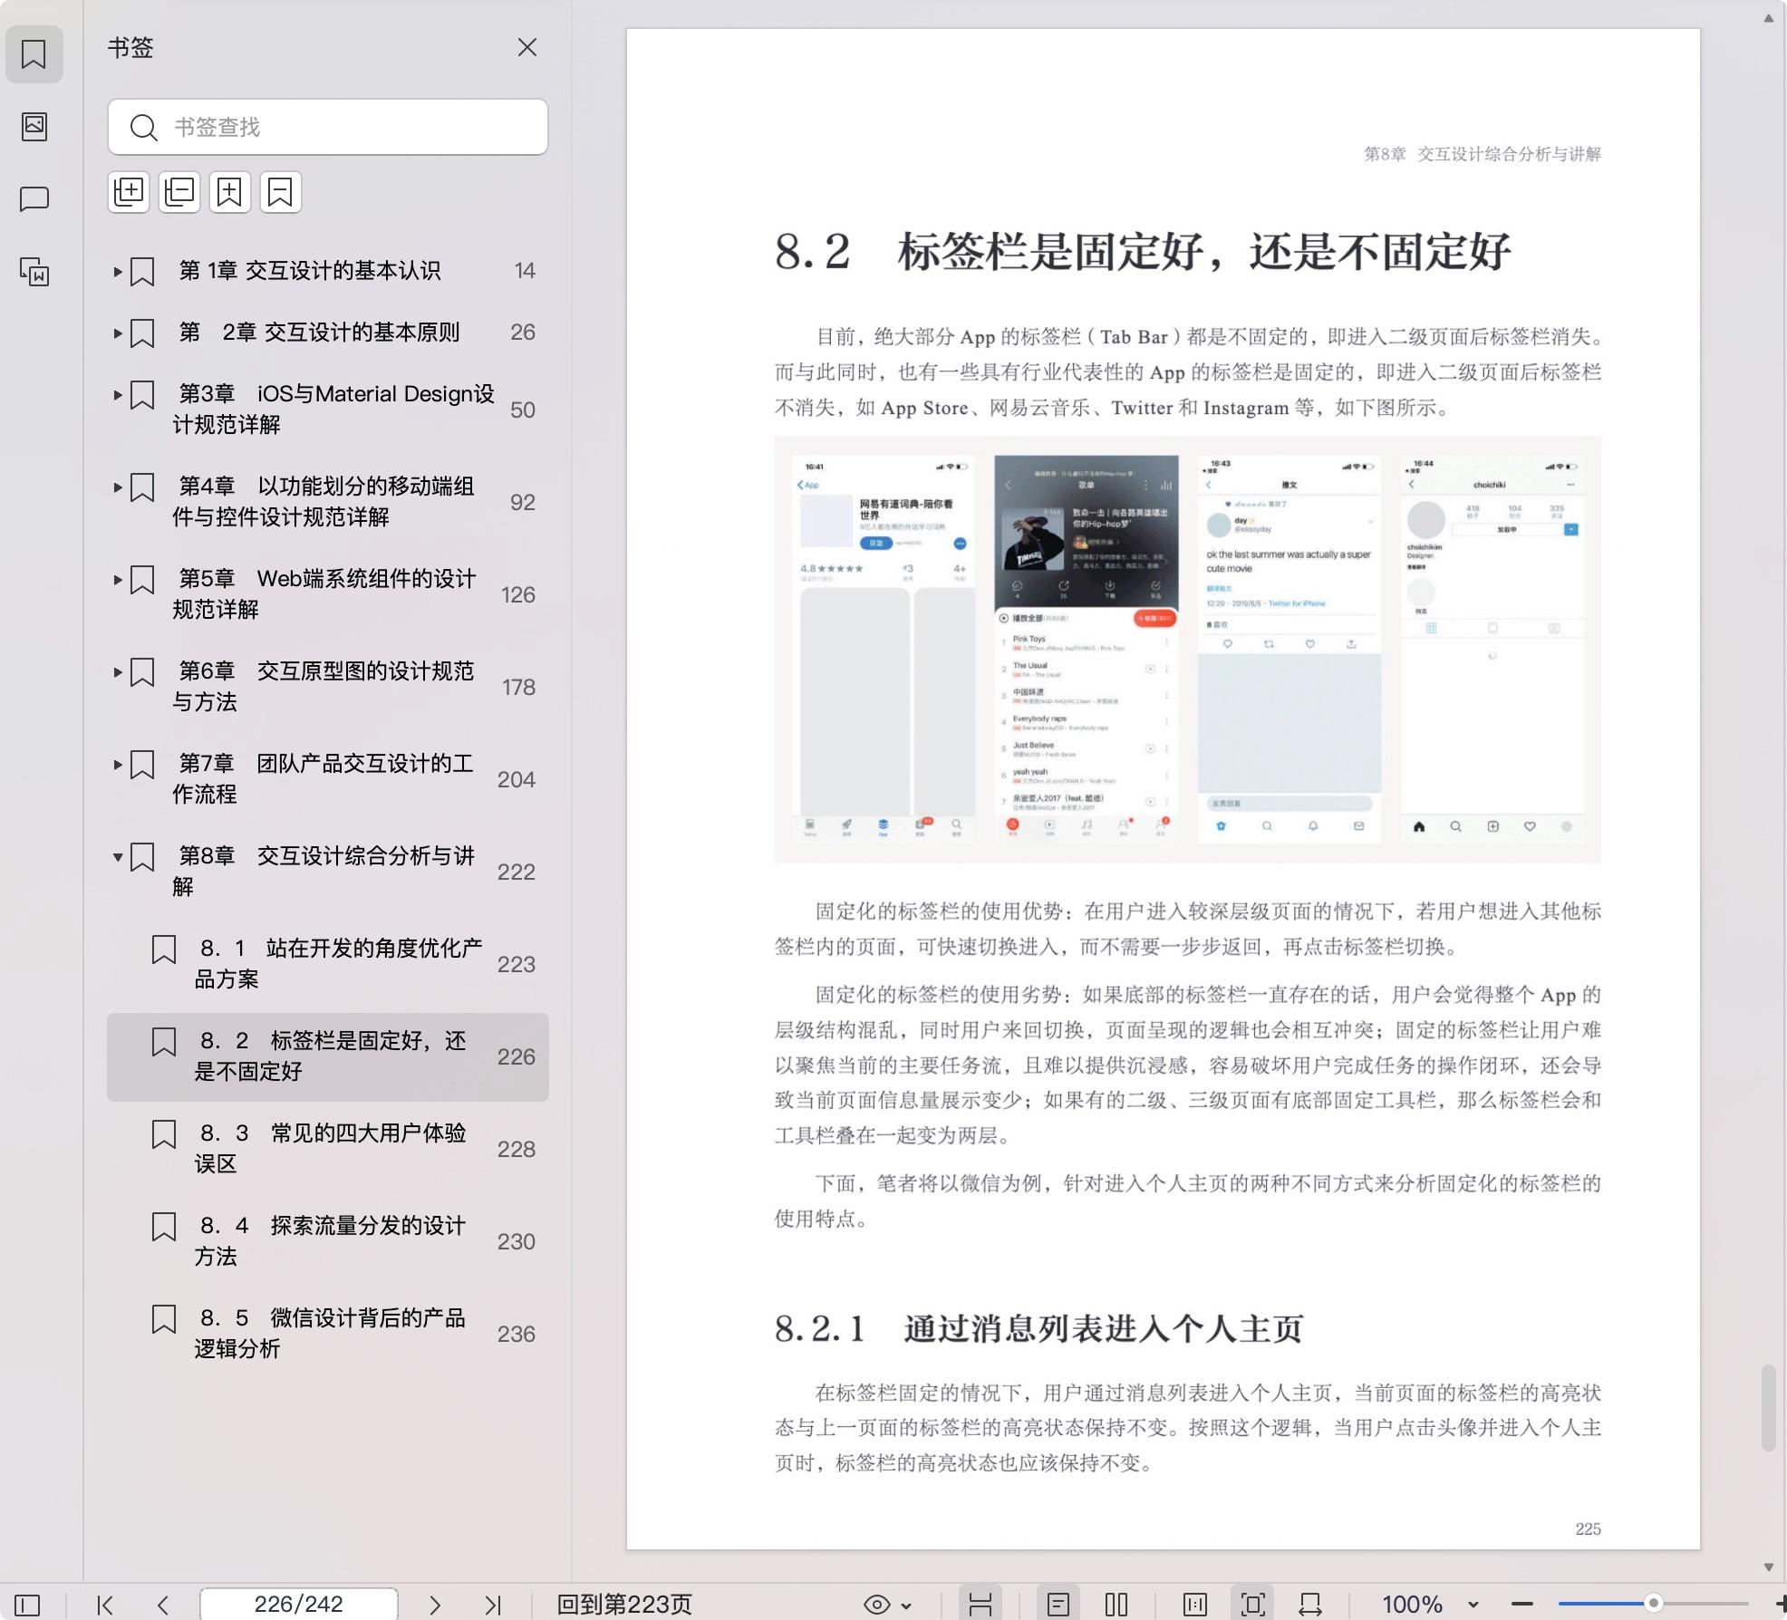Click the zoom slider handle
This screenshot has height=1620, width=1787.
(x=1654, y=1604)
